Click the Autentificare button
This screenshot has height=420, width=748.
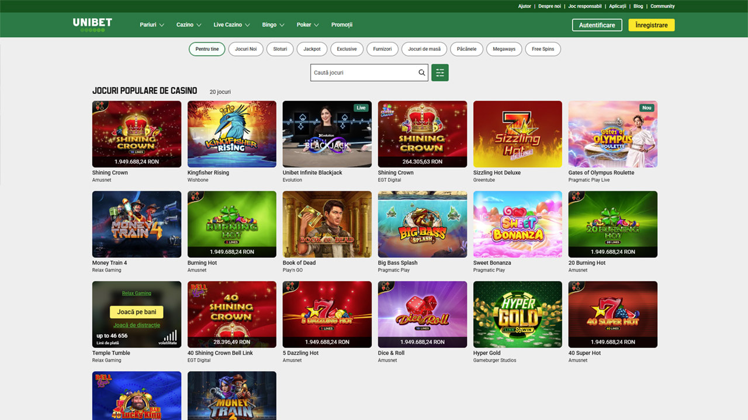tap(597, 25)
